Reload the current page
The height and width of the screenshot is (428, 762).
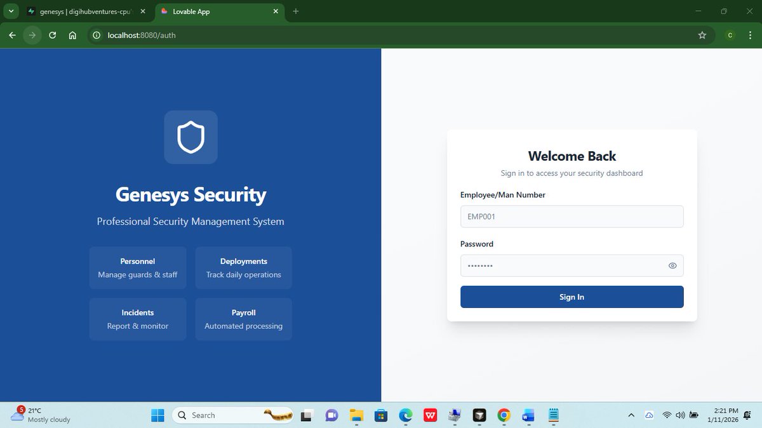click(x=53, y=36)
